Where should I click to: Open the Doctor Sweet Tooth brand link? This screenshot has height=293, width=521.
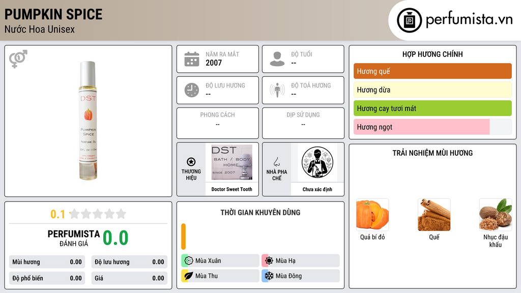(x=231, y=189)
